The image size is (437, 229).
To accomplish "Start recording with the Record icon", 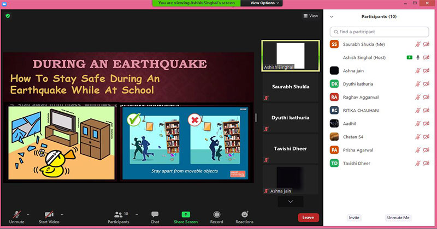I will (217, 214).
